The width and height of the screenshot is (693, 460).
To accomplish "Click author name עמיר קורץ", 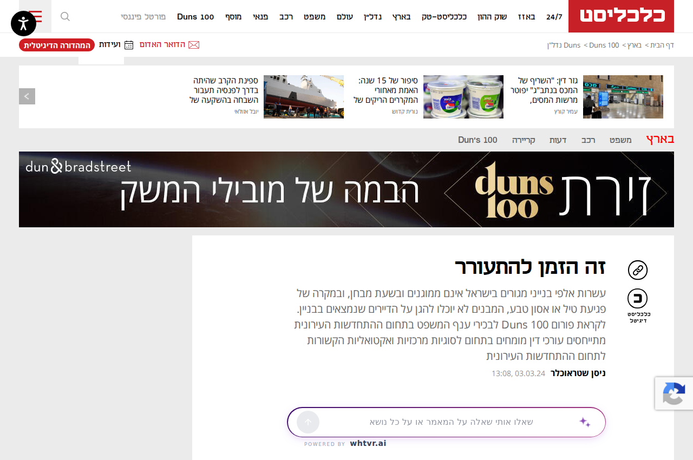I will 566,111.
